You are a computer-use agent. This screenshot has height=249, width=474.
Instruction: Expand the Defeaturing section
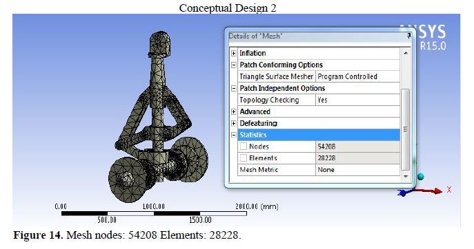click(234, 123)
